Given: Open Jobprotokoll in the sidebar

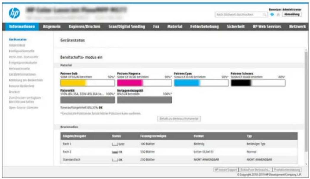Looking at the screenshot, I should coord(17,45).
